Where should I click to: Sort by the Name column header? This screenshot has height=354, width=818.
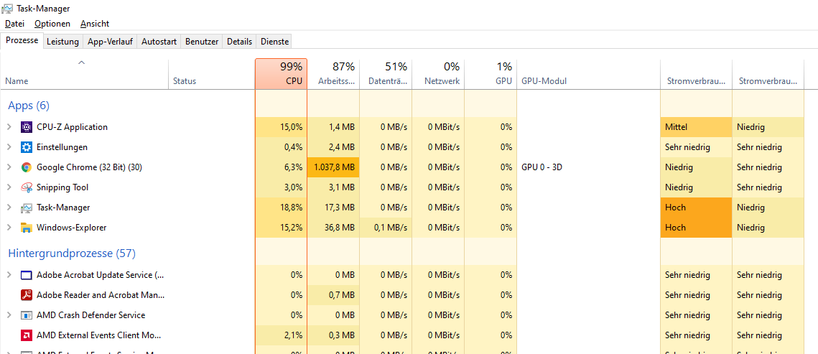pyautogui.click(x=85, y=74)
